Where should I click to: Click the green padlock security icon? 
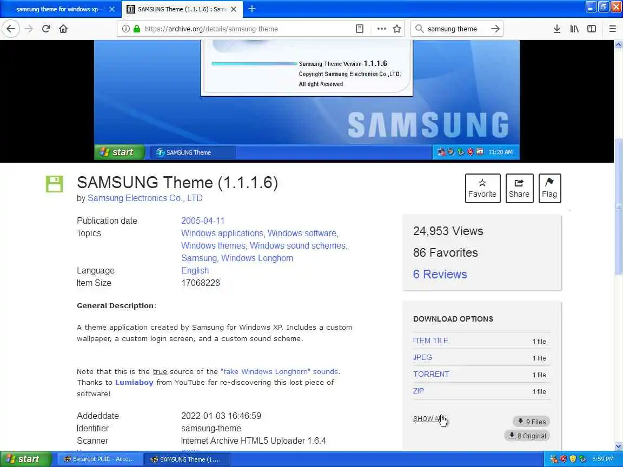pos(137,29)
